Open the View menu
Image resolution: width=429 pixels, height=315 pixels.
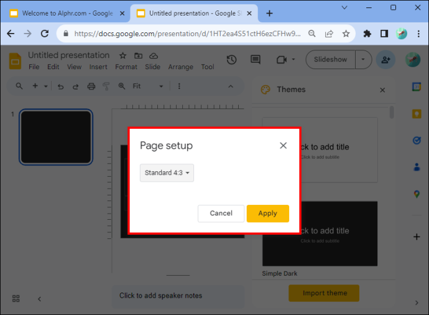coord(74,67)
